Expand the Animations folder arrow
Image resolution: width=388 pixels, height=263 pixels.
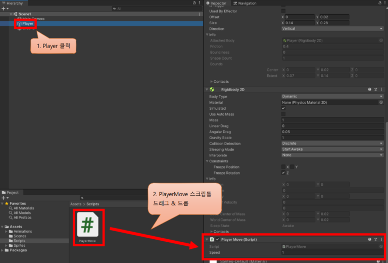coord(6,231)
